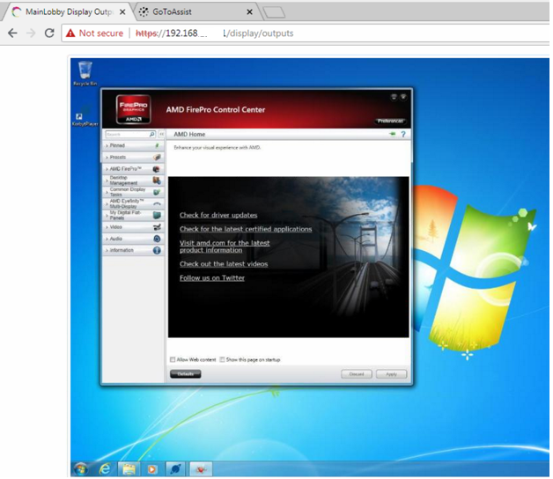Open a new browser tab

click(274, 12)
